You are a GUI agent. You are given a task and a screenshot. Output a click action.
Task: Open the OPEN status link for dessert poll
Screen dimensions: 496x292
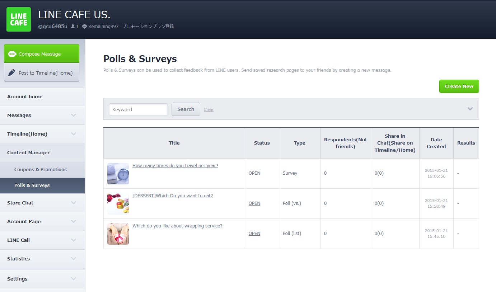click(254, 203)
